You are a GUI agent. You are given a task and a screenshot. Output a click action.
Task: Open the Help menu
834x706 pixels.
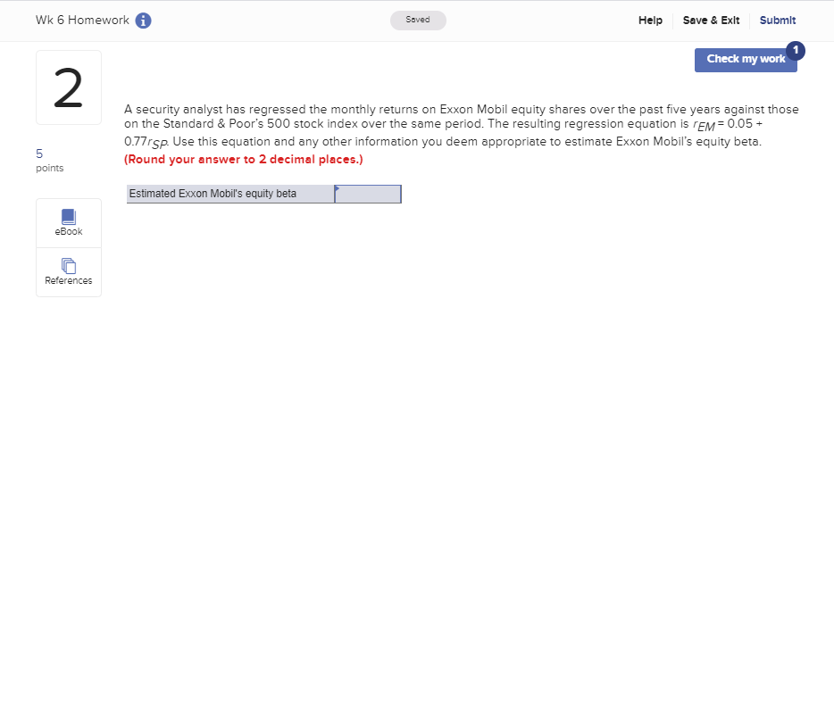tap(650, 21)
